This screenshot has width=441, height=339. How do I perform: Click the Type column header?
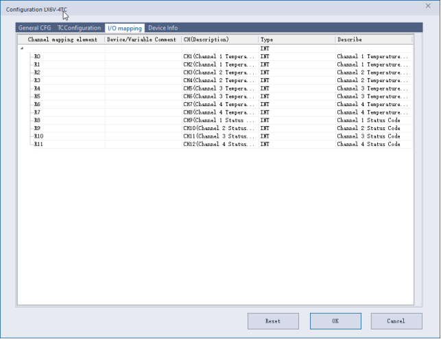click(x=297, y=40)
